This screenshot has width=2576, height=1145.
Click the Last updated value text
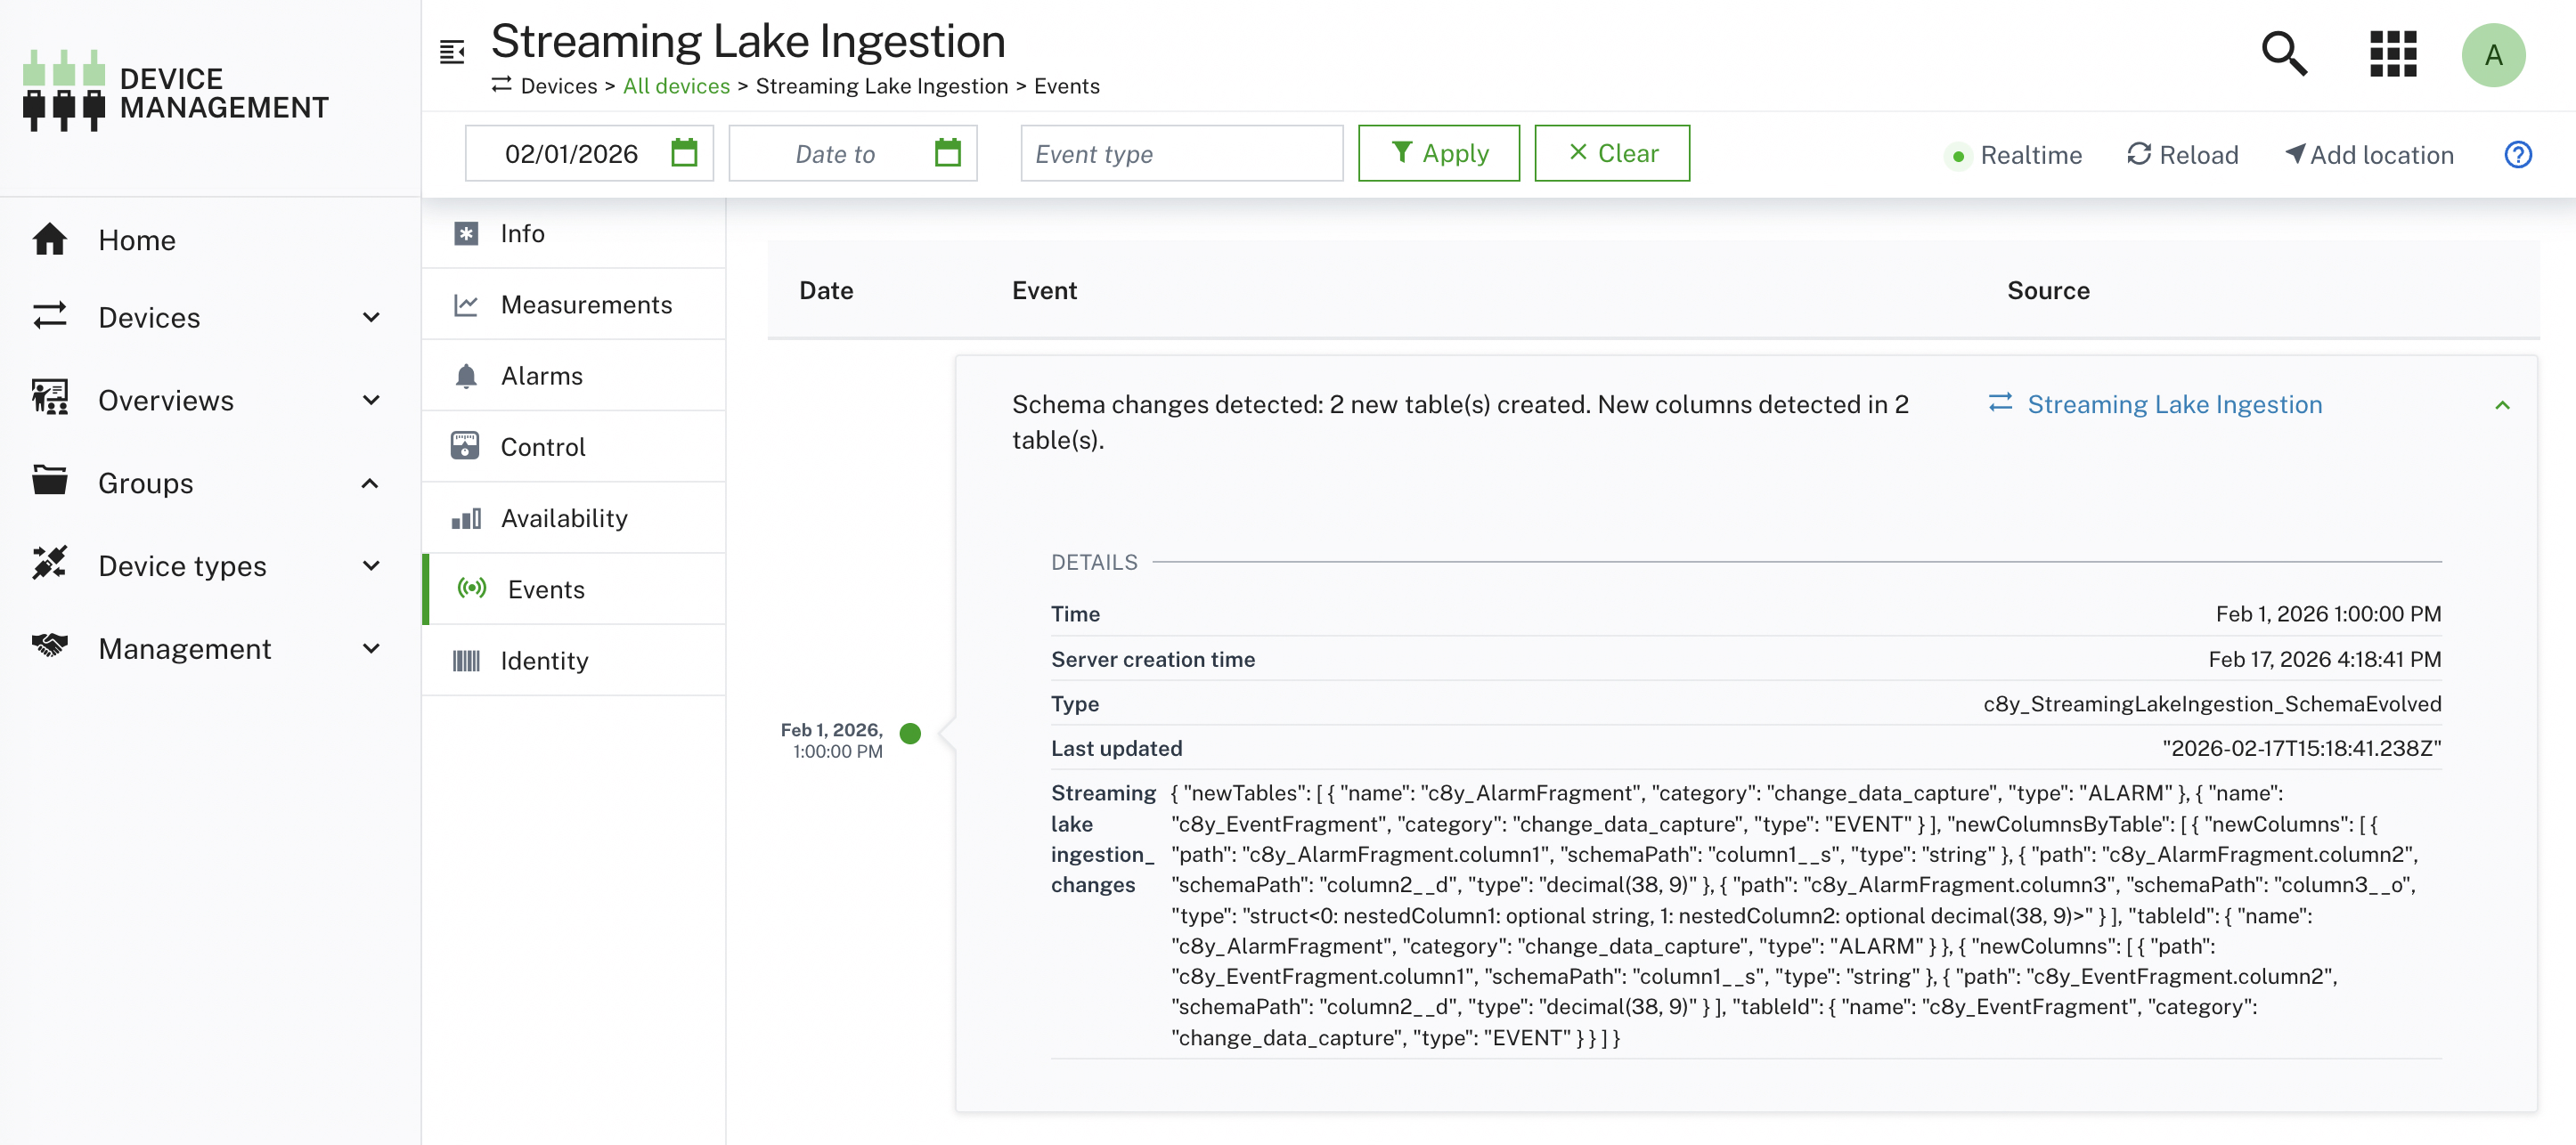[x=2302, y=749]
